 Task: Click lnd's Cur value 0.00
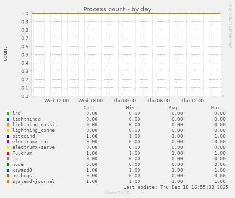(x=92, y=113)
